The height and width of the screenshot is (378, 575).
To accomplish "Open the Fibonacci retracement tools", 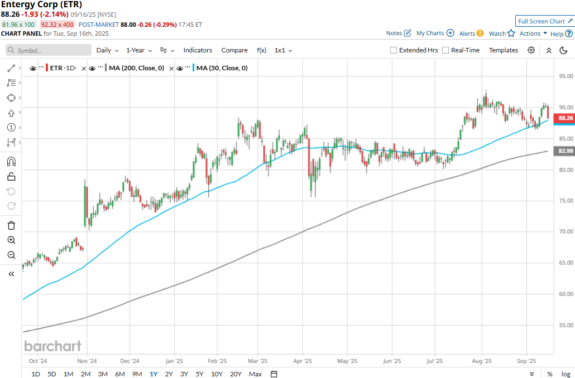I will coord(11,83).
